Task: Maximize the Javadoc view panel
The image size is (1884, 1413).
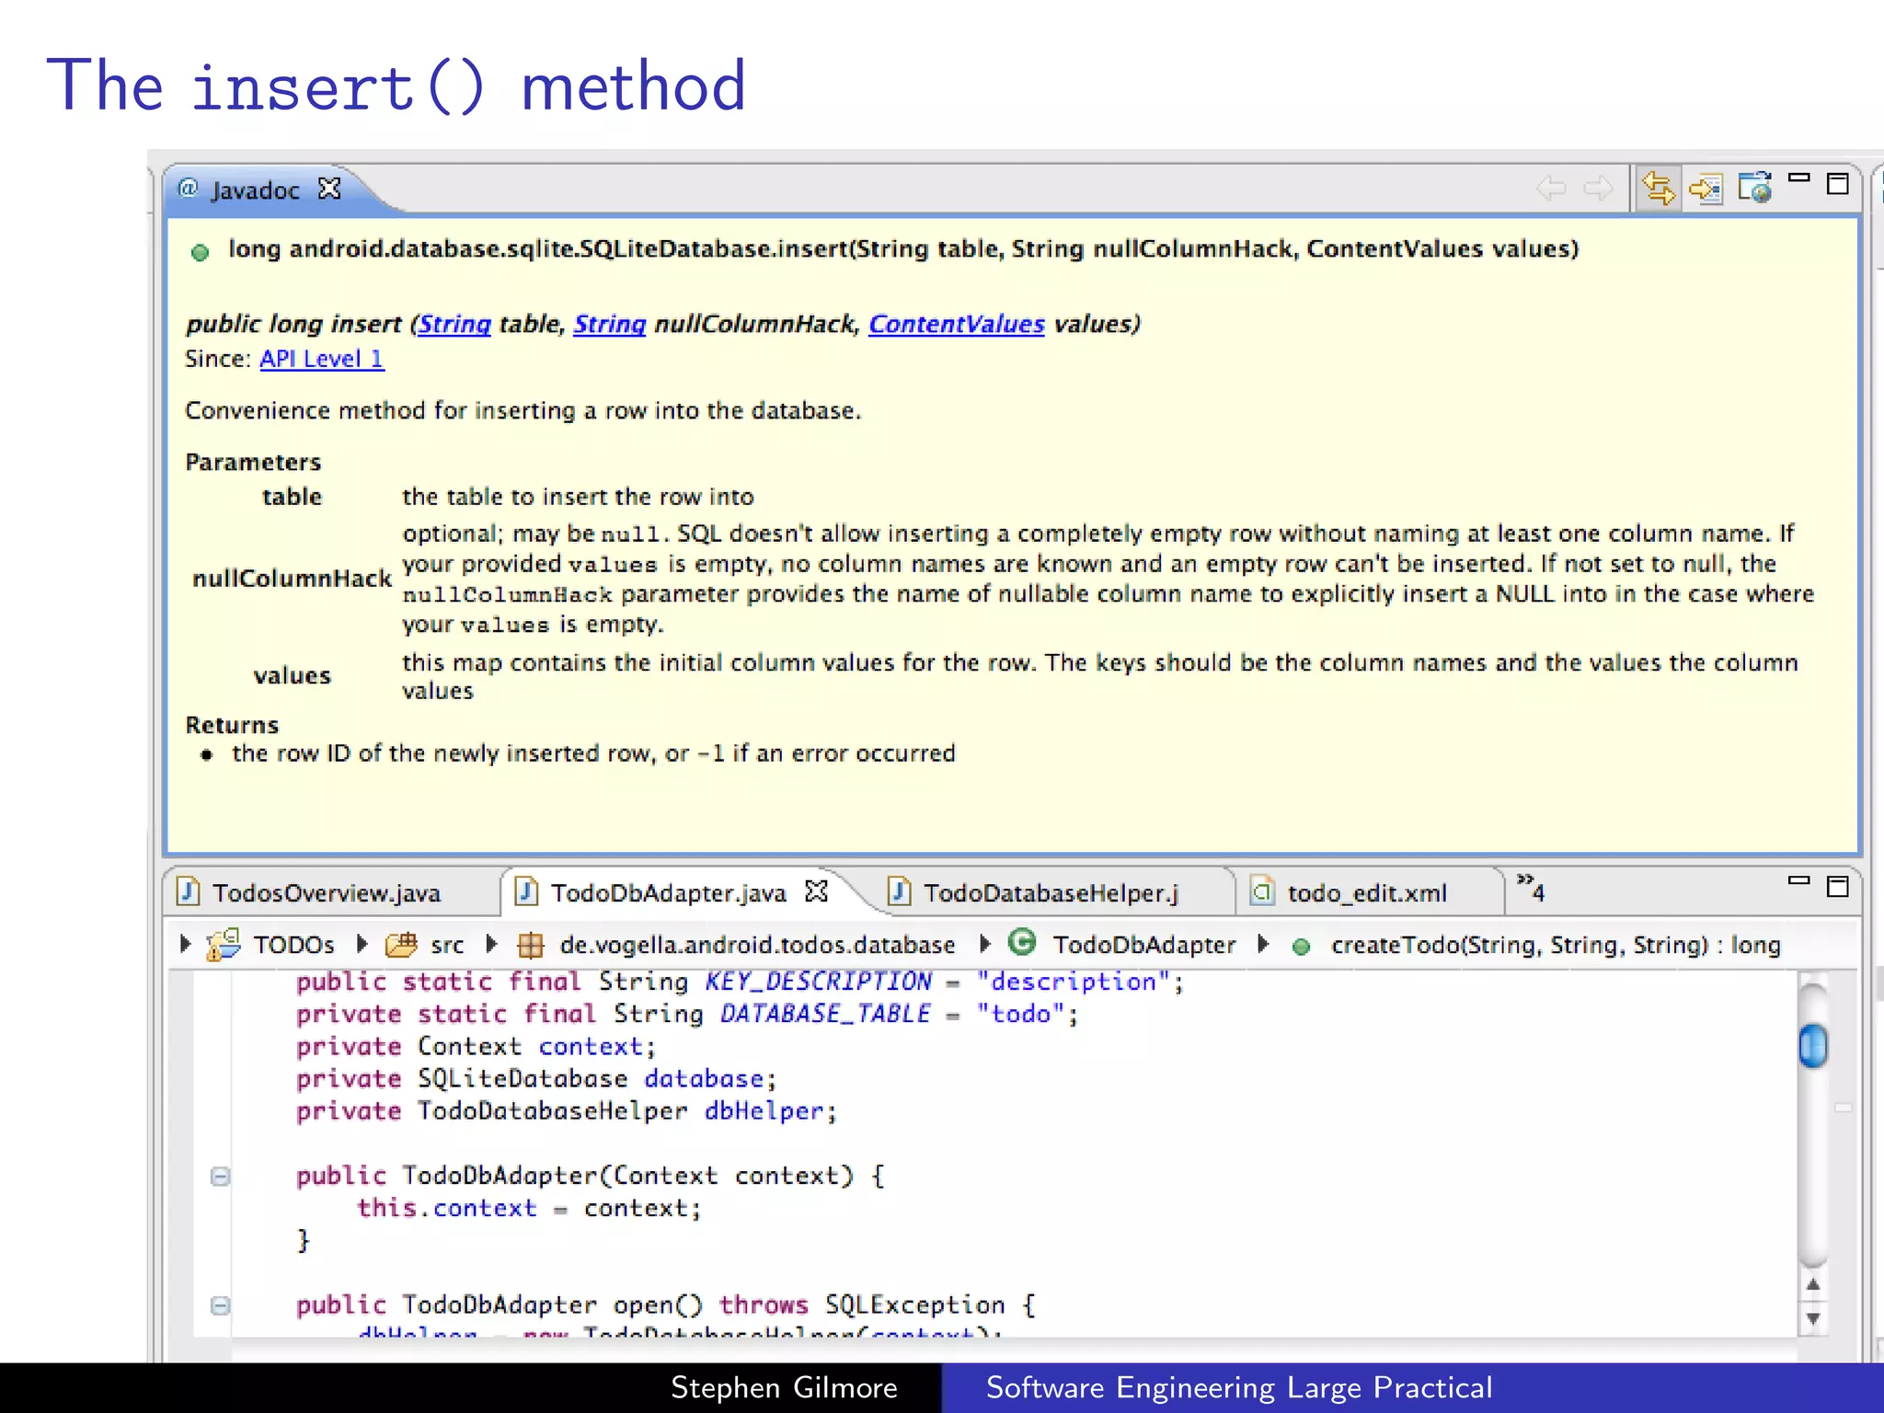Action: click(1838, 184)
